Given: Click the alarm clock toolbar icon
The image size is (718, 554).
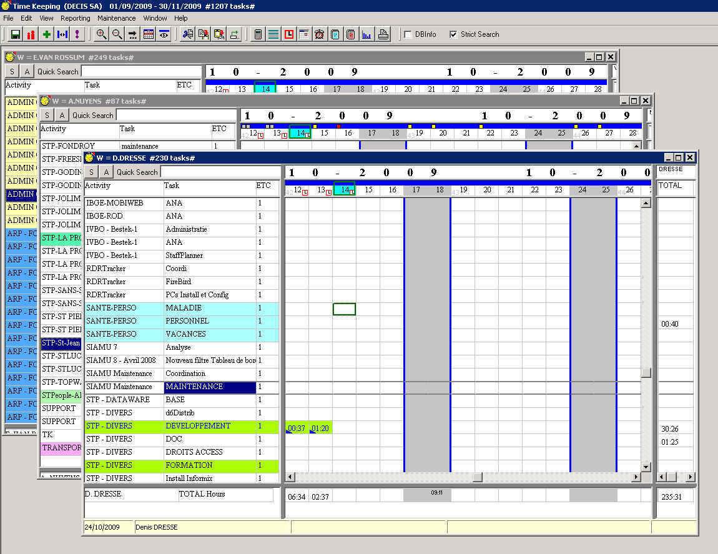Looking at the screenshot, I should [x=320, y=34].
